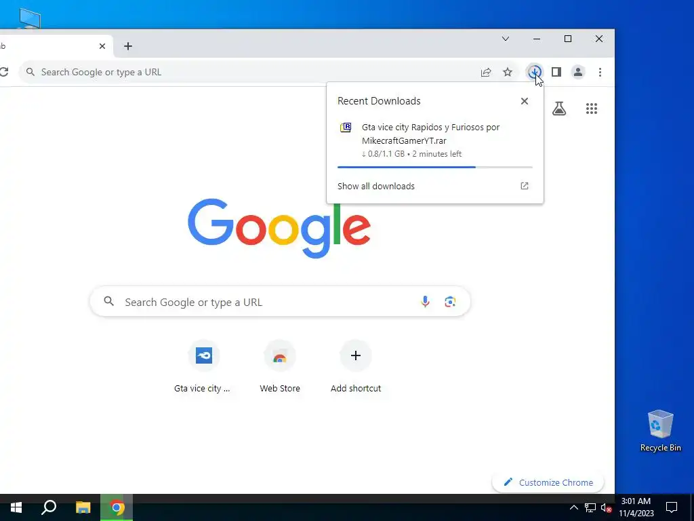
Task: Show hidden system tray icons
Action: click(573, 507)
